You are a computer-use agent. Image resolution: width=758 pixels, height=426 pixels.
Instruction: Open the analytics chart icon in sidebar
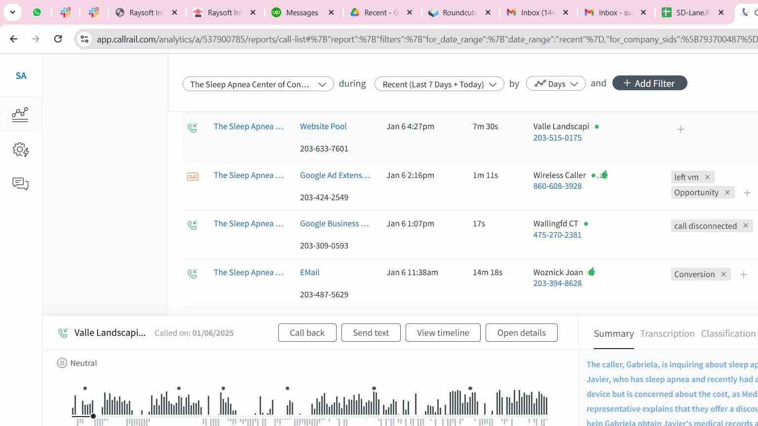[20, 114]
